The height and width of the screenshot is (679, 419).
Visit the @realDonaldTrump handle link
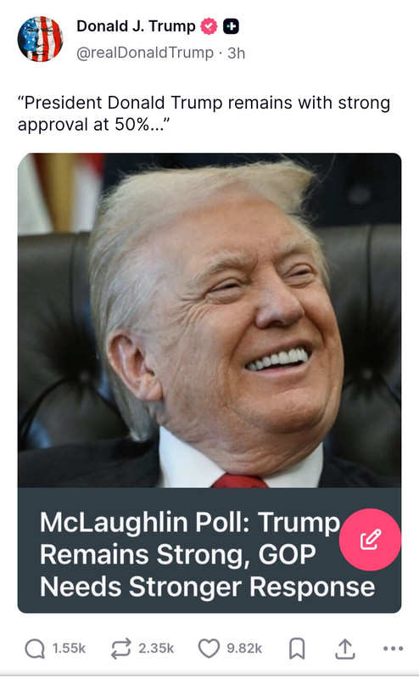tap(145, 53)
